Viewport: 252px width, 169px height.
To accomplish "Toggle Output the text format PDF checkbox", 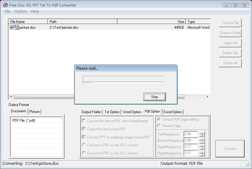I will point(84,129).
